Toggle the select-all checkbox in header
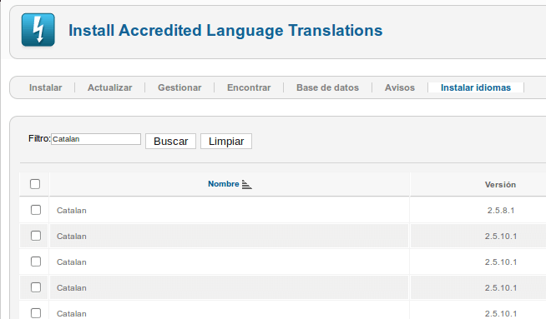The width and height of the screenshot is (546, 319). tap(35, 184)
